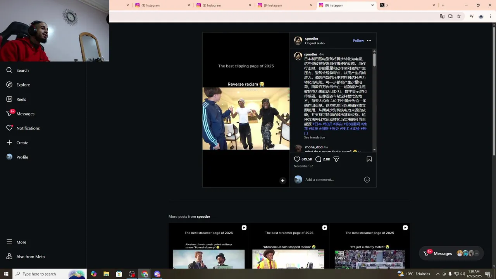The height and width of the screenshot is (279, 496).
Task: Save post with bookmark icon
Action: 369,159
